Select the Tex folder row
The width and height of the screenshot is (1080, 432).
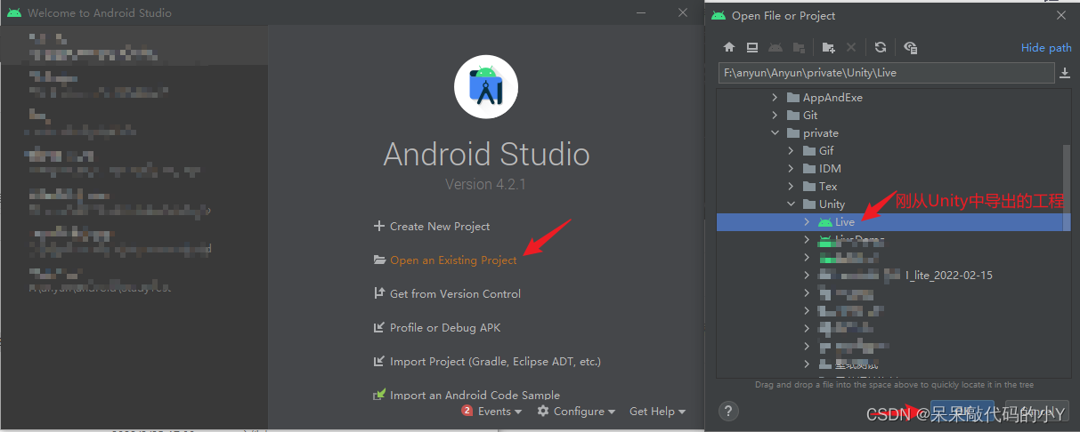pos(889,187)
